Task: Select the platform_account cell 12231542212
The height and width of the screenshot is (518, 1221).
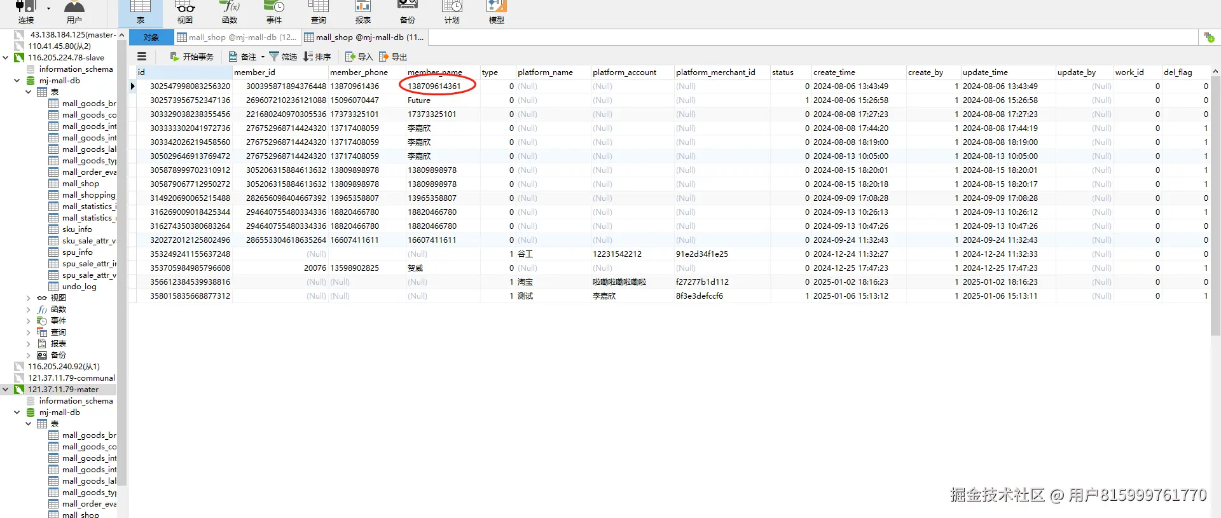Action: click(632, 254)
